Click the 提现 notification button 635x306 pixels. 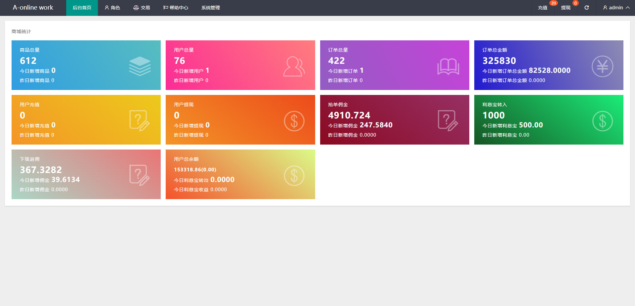(x=566, y=8)
